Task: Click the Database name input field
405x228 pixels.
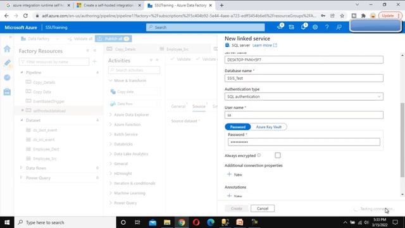Action: coord(304,78)
